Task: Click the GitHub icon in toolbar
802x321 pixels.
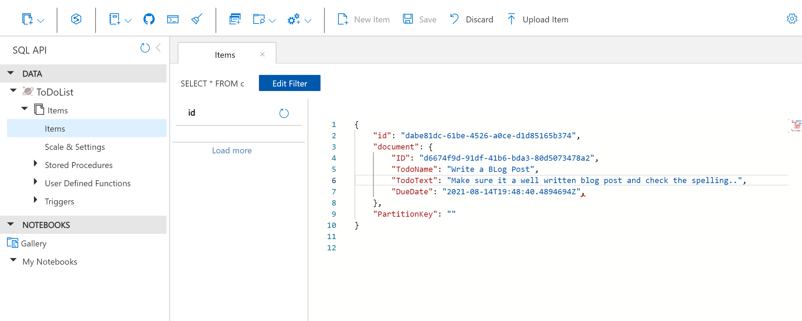Action: pos(149,19)
